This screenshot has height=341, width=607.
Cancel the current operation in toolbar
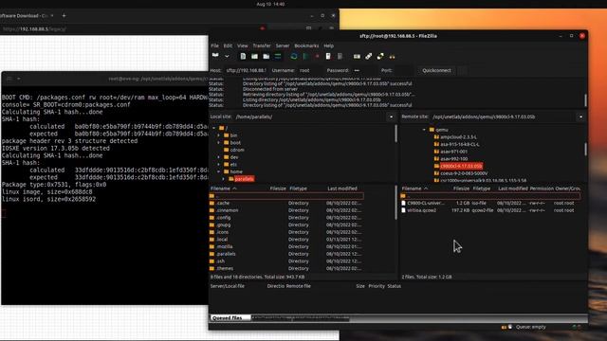pos(317,57)
